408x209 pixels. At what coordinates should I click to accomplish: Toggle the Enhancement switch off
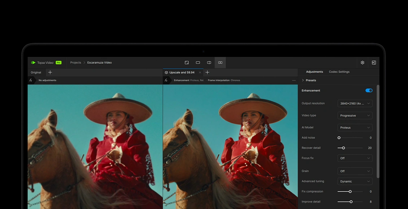(x=369, y=91)
